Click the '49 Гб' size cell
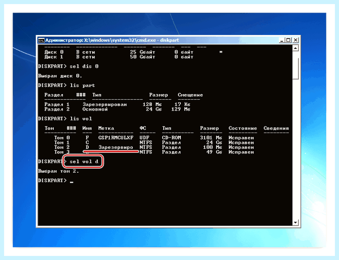This screenshot has height=260, width=339. [214, 152]
